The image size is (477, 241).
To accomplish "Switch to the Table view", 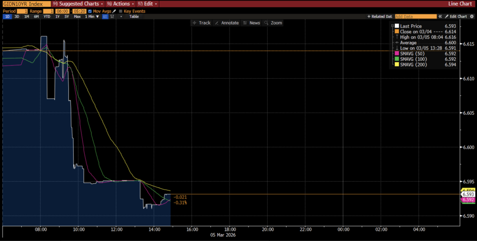I will click(135, 16).
